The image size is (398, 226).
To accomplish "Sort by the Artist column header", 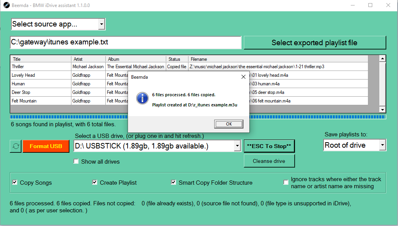I will coord(88,59).
